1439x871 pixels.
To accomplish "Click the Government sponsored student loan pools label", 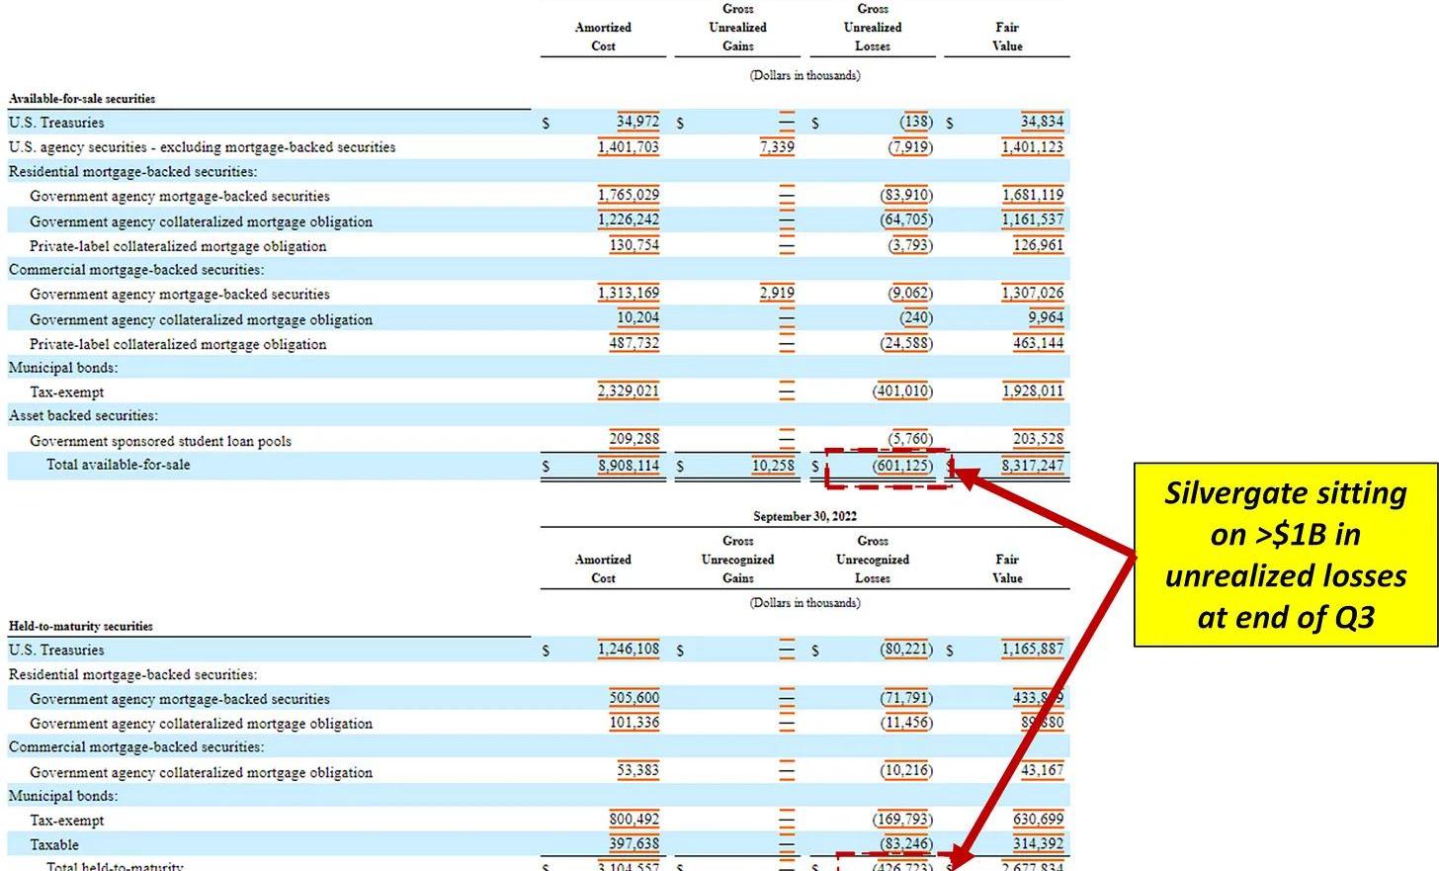I will click(160, 441).
